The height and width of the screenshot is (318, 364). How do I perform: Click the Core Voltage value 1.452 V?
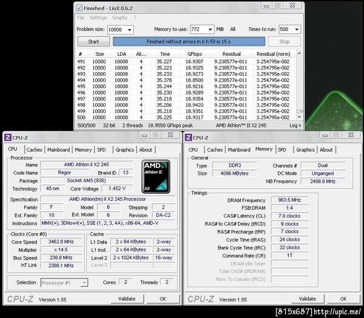[x=117, y=188]
